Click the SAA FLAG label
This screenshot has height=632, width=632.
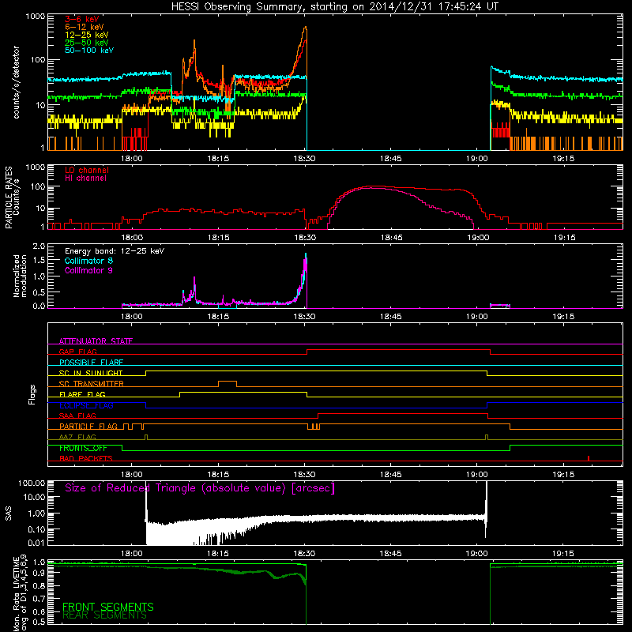(x=77, y=416)
